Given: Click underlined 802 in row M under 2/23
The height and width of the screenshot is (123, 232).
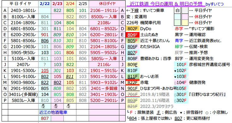Looking at the screenshot, I should point(57,82).
